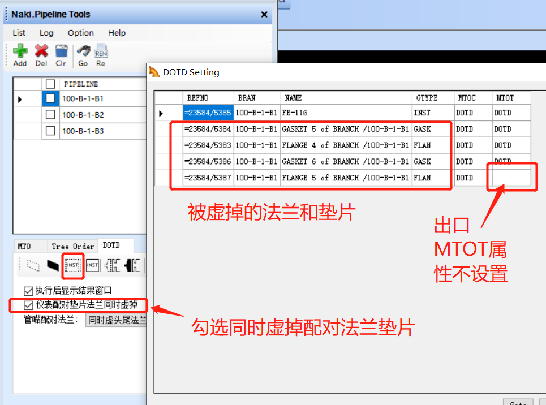Click the INST GTYPE cell

click(x=433, y=113)
